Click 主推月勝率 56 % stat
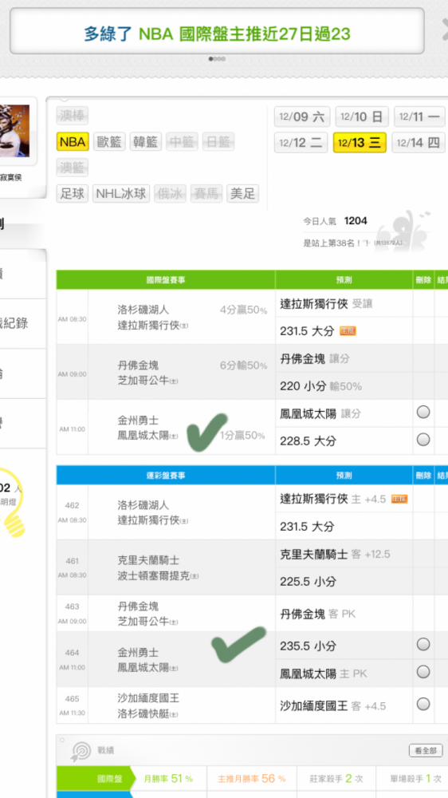Screen dimensions: 448x798 pyautogui.click(x=251, y=779)
